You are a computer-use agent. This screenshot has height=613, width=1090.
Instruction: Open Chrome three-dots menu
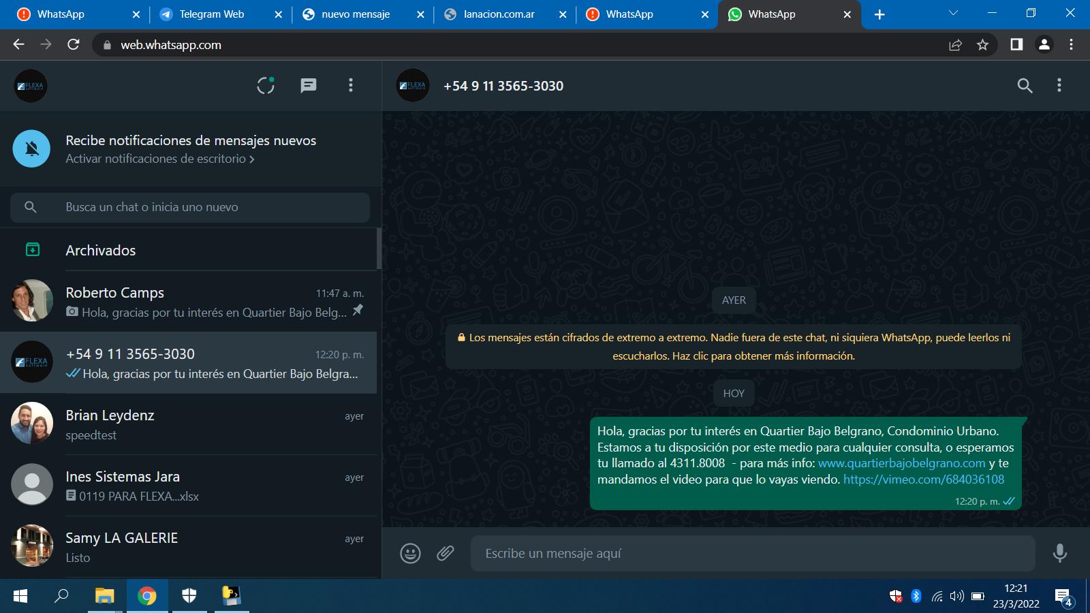[1071, 44]
